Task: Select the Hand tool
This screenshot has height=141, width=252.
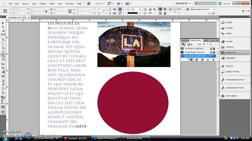Action: [3, 89]
